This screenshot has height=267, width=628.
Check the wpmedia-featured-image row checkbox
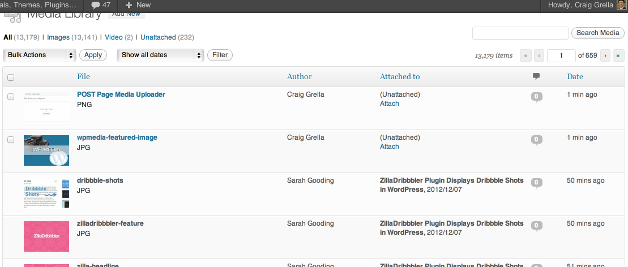[11, 139]
